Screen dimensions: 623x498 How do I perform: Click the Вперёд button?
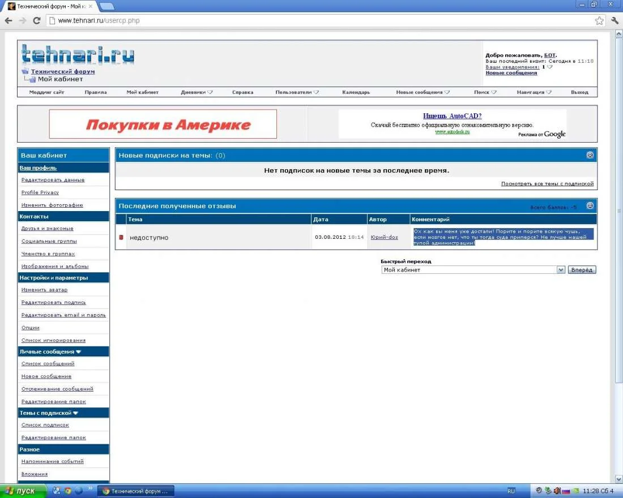point(582,269)
